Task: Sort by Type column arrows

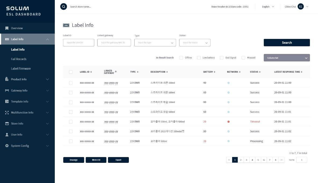Action: tap(138, 72)
